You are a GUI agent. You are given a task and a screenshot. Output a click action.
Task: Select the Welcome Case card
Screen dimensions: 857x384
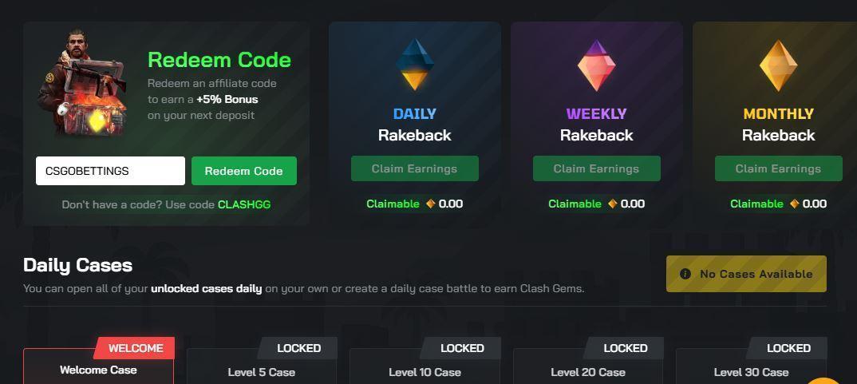(98, 369)
